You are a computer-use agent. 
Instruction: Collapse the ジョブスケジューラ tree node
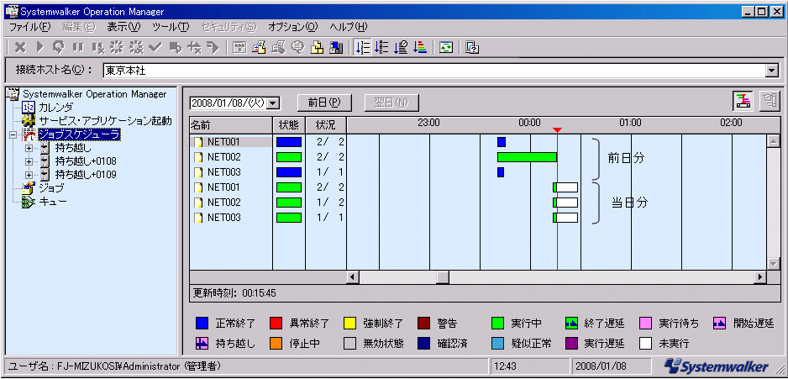(13, 134)
